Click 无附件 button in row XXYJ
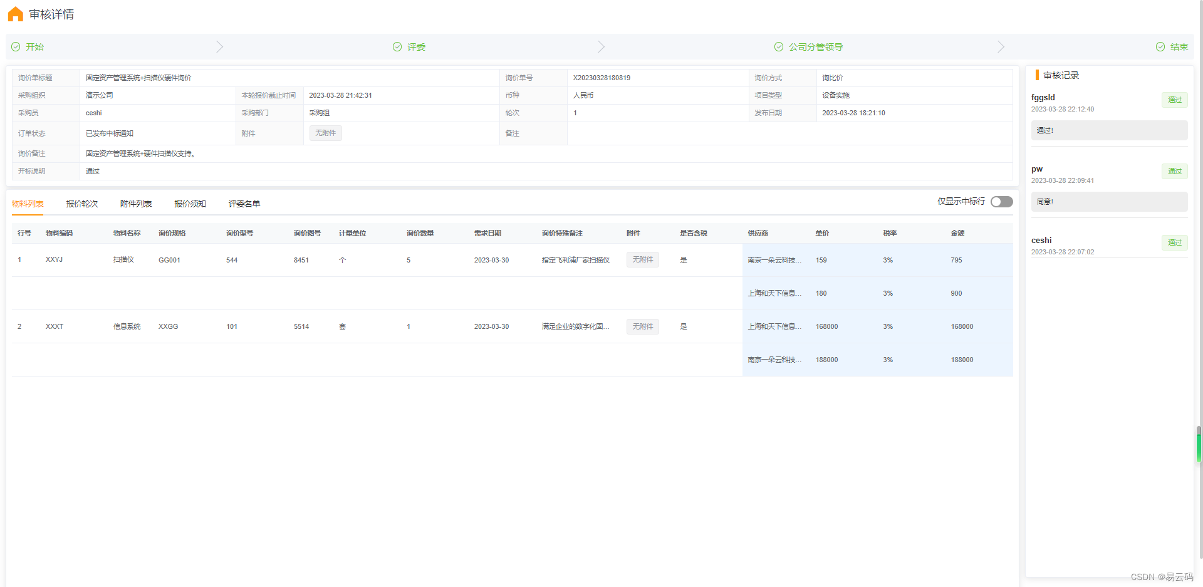 click(642, 259)
